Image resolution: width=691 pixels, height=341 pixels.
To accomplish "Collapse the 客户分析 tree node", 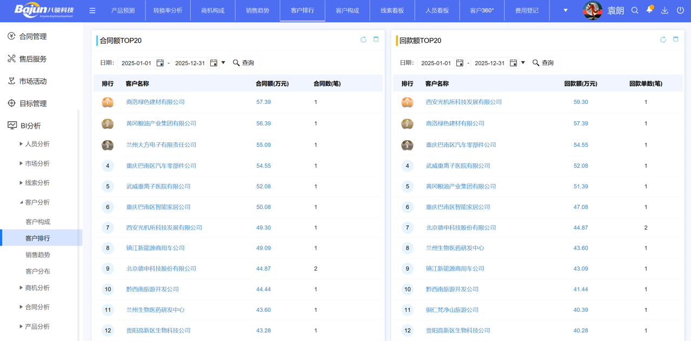I will pos(21,202).
